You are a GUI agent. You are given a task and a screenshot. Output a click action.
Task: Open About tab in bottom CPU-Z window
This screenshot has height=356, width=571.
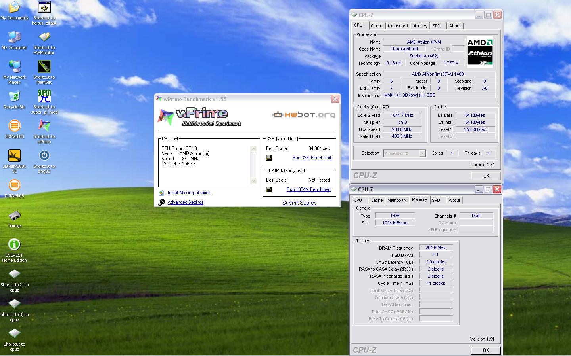click(454, 200)
